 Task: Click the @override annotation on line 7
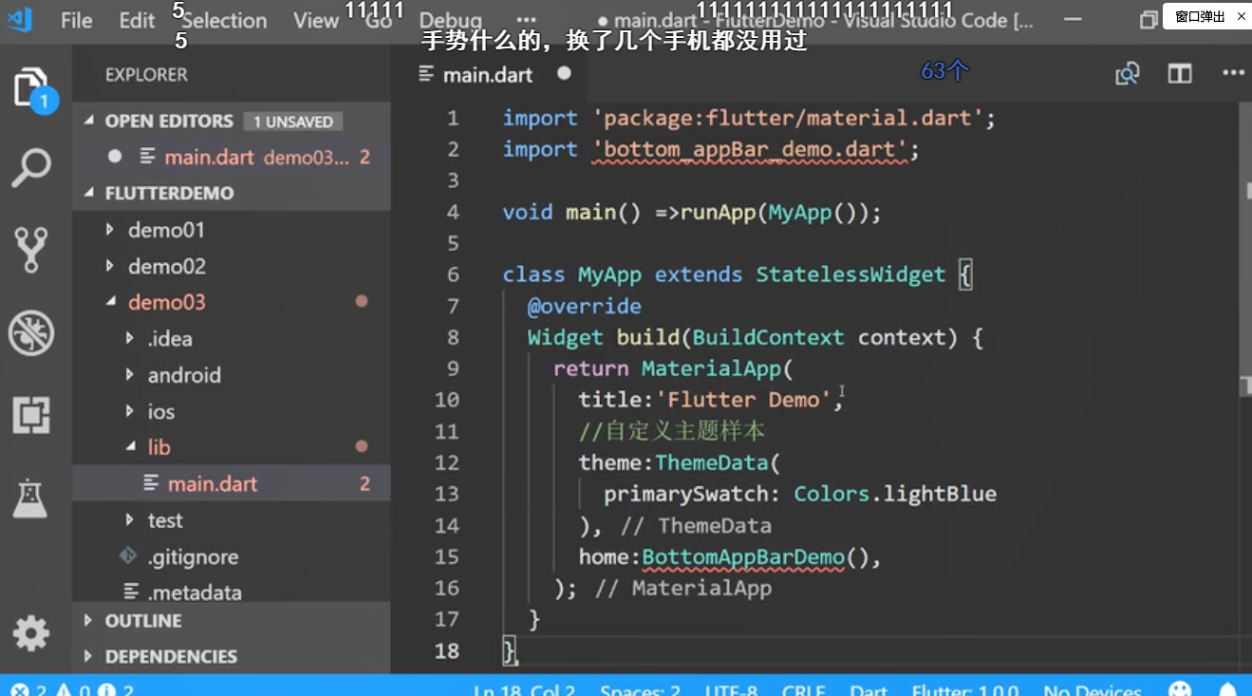[x=585, y=306]
